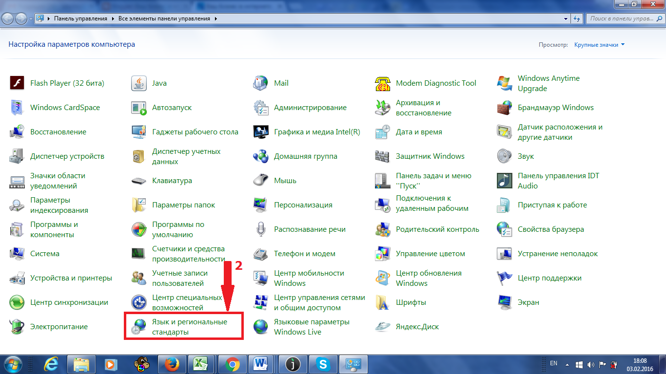Expand the Крупные значки view dropdown

pyautogui.click(x=599, y=44)
